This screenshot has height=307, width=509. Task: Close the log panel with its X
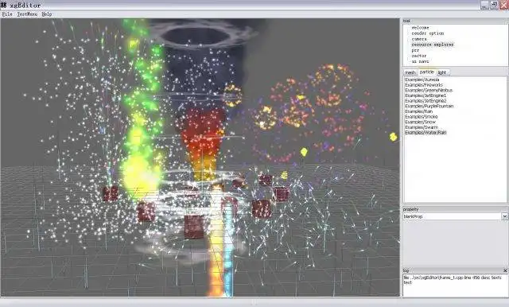pyautogui.click(x=505, y=270)
